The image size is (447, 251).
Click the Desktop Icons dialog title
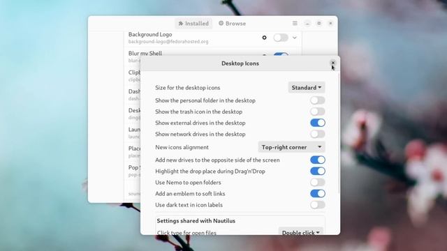(x=240, y=63)
